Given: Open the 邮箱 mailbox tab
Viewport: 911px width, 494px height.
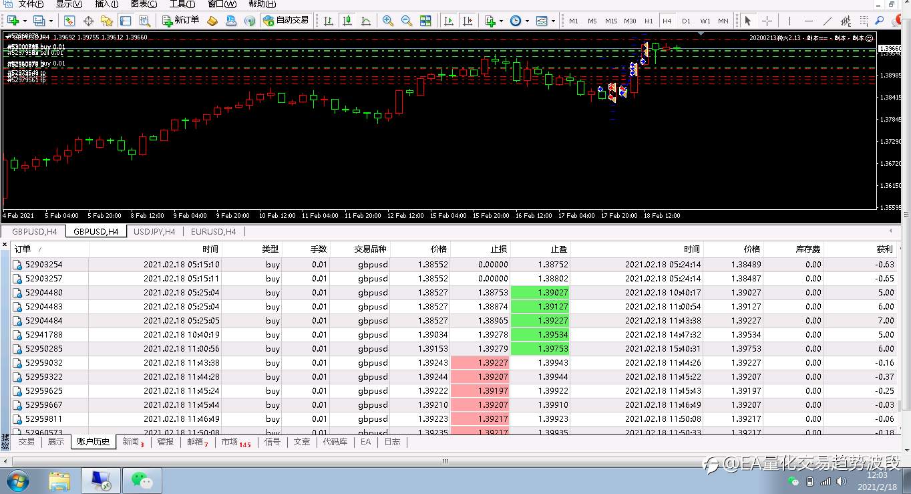Looking at the screenshot, I should coord(198,442).
